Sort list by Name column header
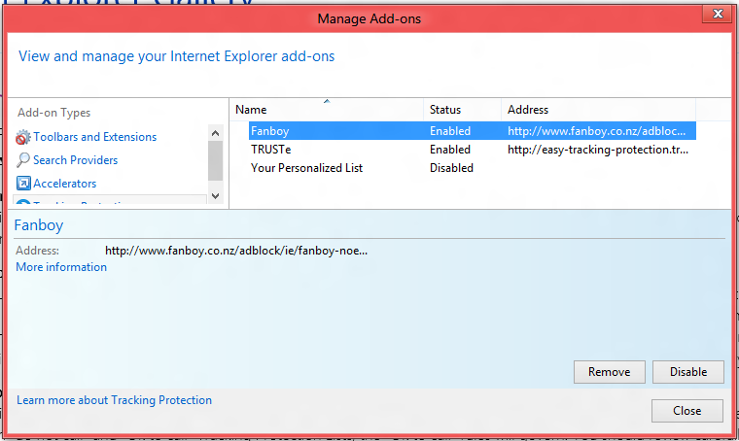Image resolution: width=739 pixels, height=441 pixels. click(x=327, y=110)
